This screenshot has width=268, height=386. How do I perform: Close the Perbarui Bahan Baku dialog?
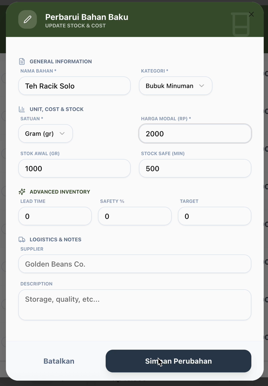(x=251, y=14)
